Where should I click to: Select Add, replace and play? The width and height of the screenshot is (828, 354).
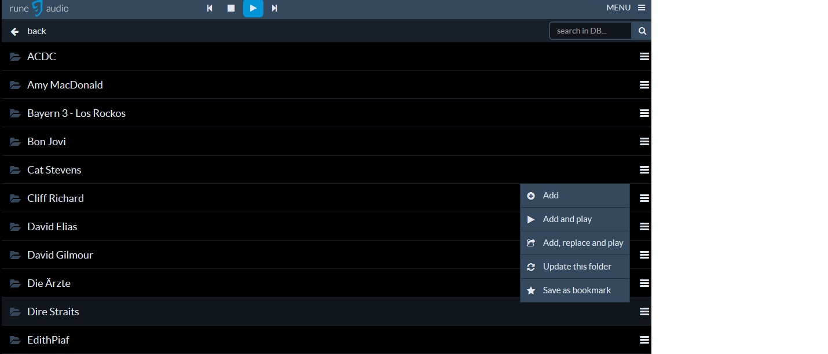point(575,243)
